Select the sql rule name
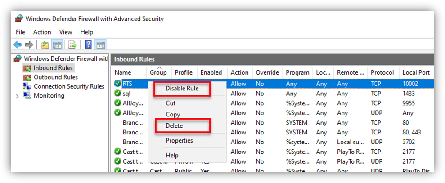The height and width of the screenshot is (183, 445). 126,94
